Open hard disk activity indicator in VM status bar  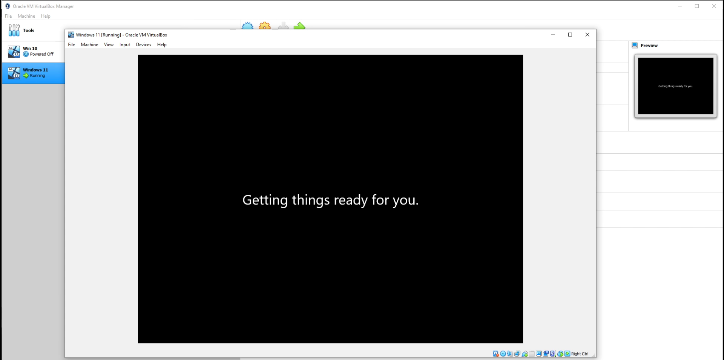pyautogui.click(x=495, y=354)
